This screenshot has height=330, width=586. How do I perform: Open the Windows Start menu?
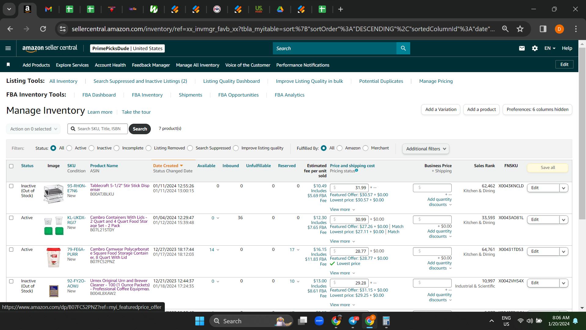pos(200,321)
